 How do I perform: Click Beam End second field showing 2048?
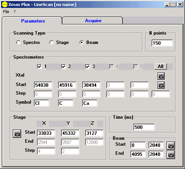156,154
